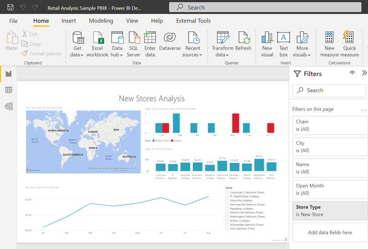Check Knoxville Lindseys in Name slicer
The width and height of the screenshot is (368, 249).
(x=227, y=200)
